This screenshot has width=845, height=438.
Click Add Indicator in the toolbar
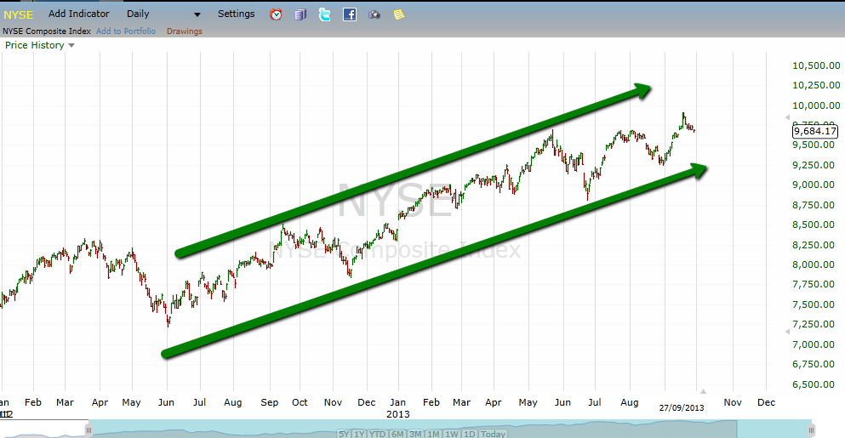[x=78, y=14]
